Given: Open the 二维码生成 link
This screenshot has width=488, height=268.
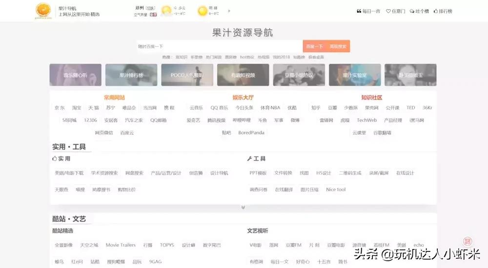Looking at the screenshot, I should pyautogui.click(x=350, y=173).
